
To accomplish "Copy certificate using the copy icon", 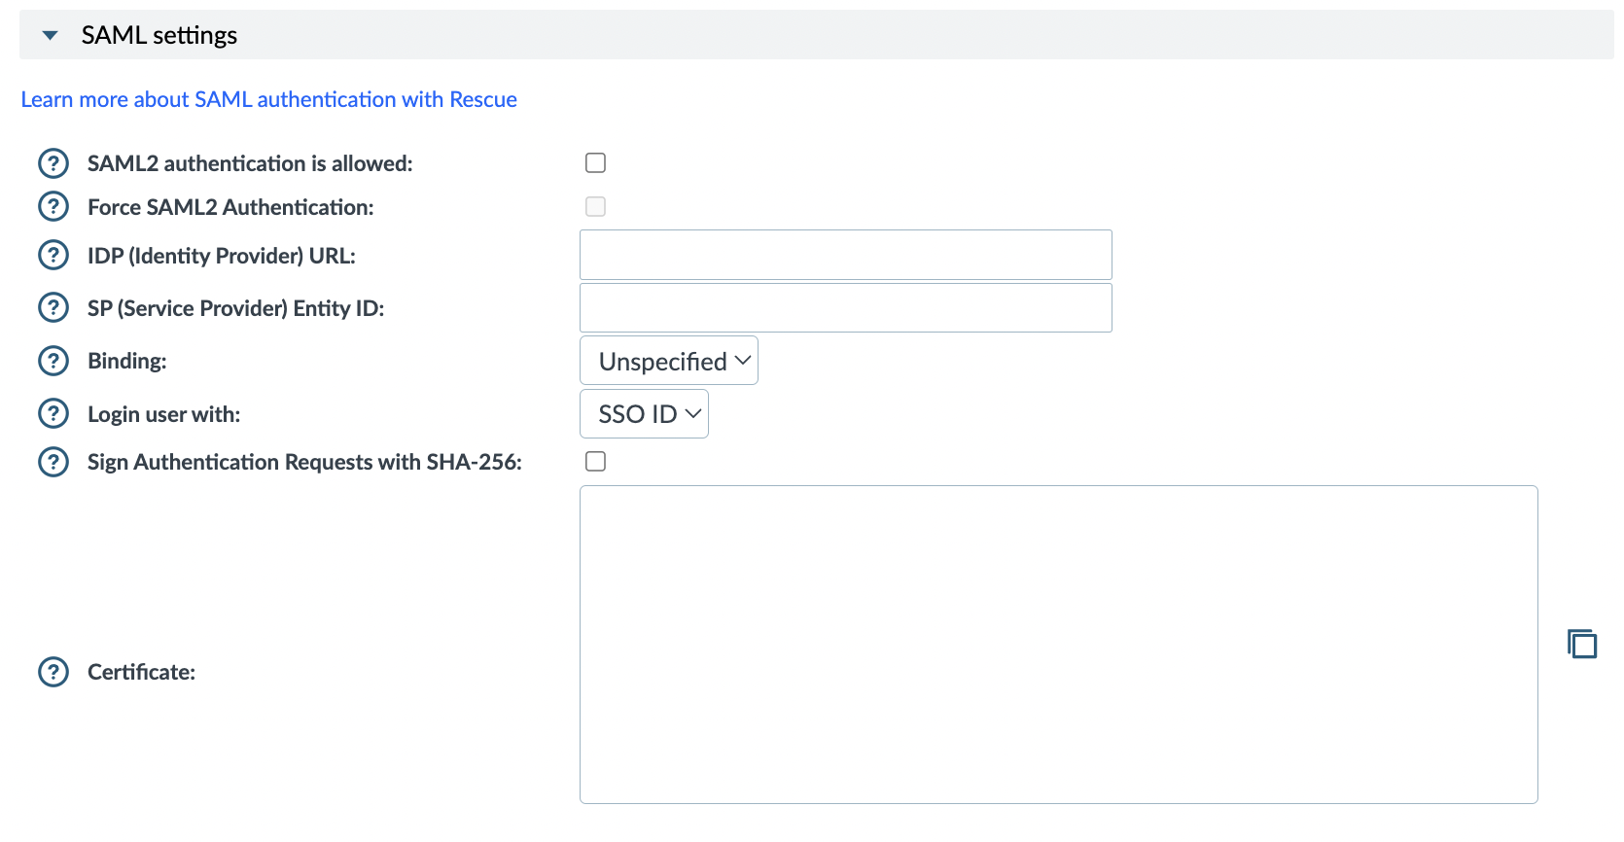I will click(1582, 644).
